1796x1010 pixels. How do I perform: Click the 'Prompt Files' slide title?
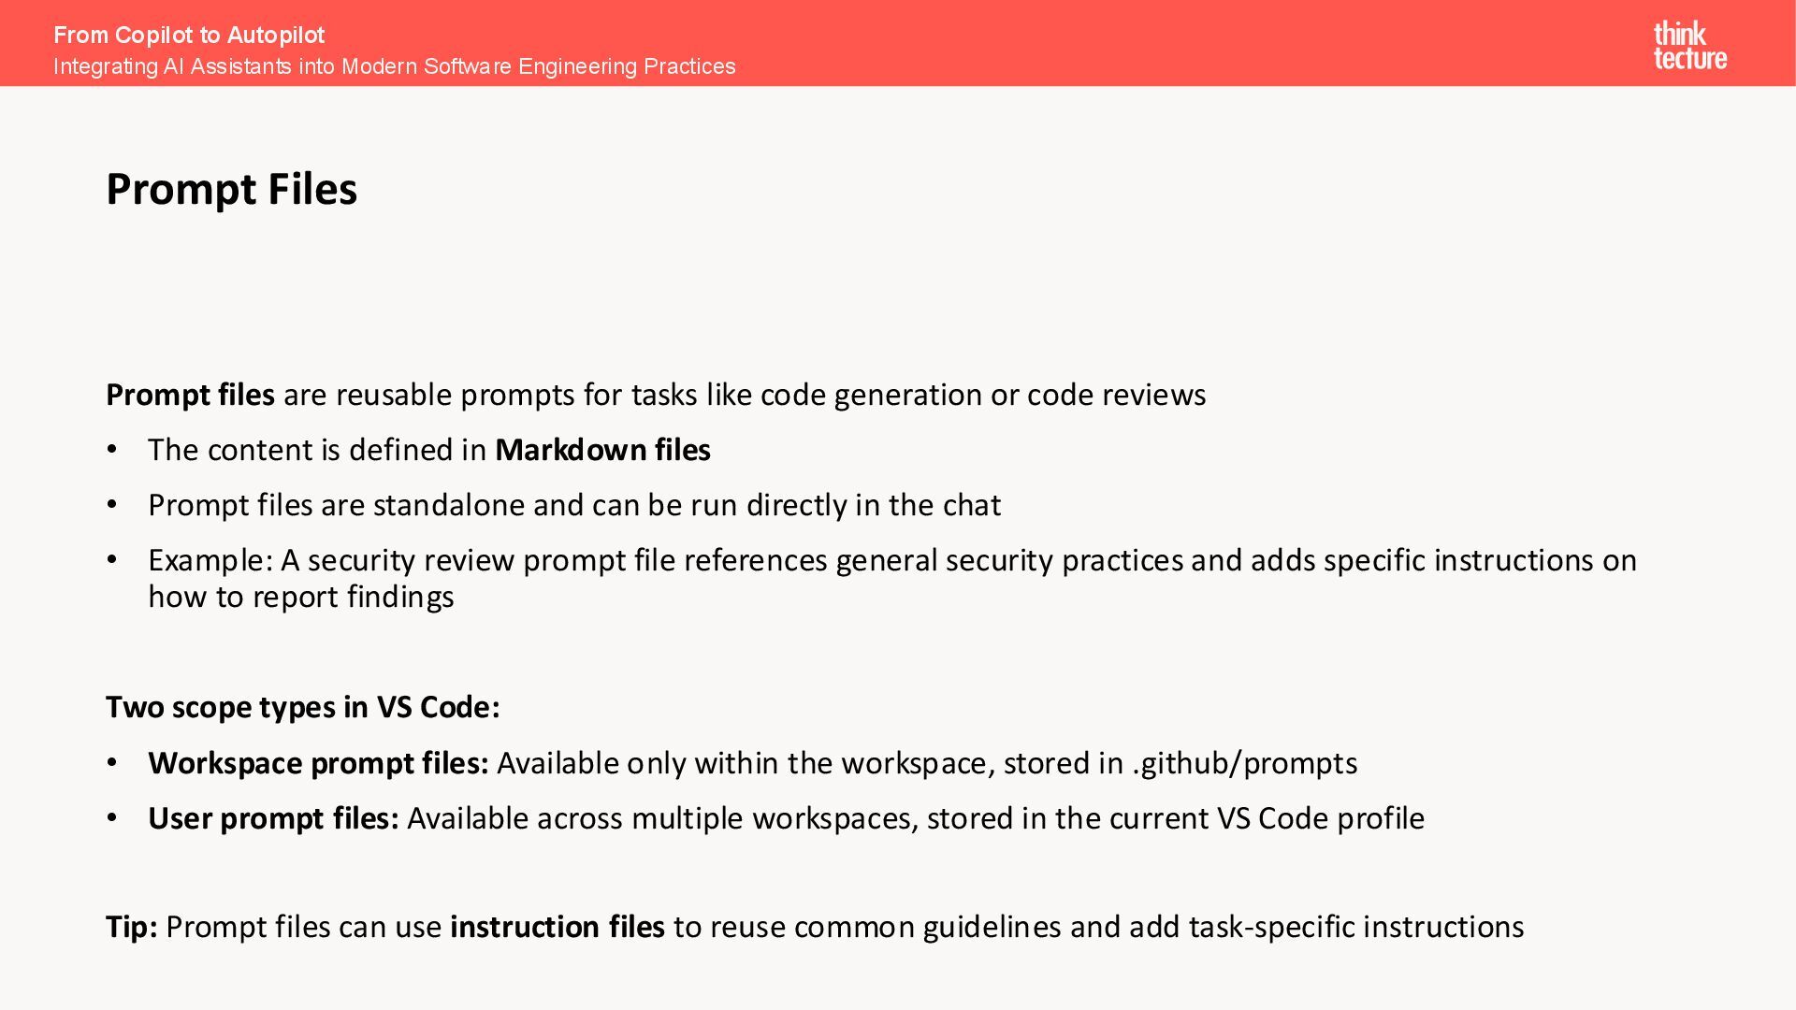pyautogui.click(x=231, y=189)
